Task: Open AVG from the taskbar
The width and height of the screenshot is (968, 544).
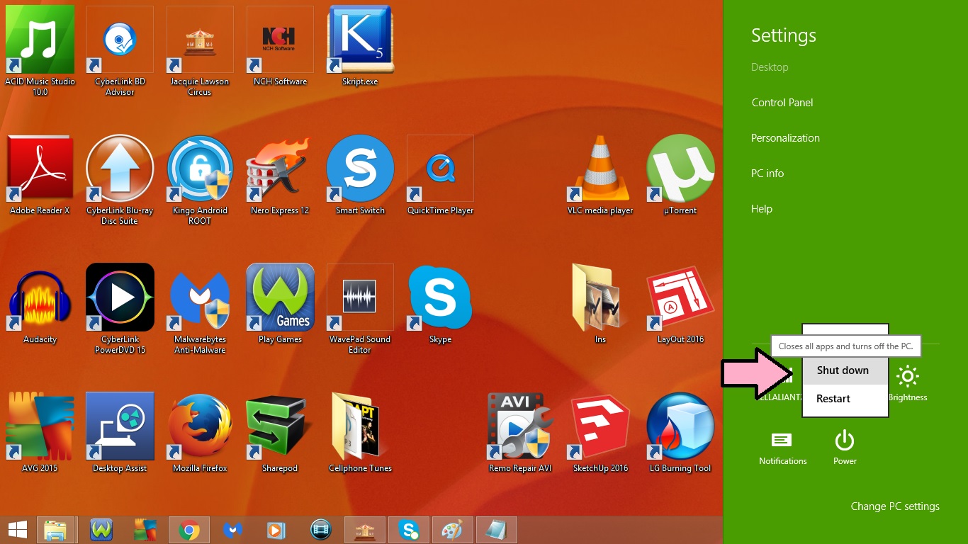Action: [145, 530]
